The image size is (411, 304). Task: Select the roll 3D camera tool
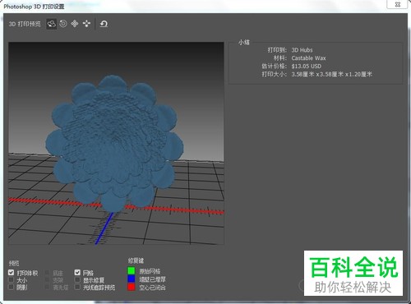point(63,24)
